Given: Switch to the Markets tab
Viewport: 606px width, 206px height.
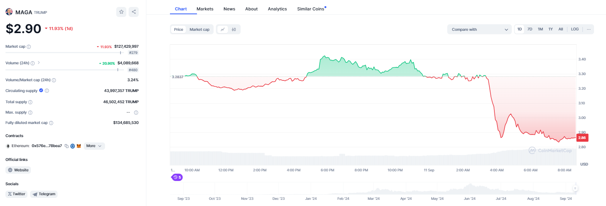Looking at the screenshot, I should tap(205, 9).
